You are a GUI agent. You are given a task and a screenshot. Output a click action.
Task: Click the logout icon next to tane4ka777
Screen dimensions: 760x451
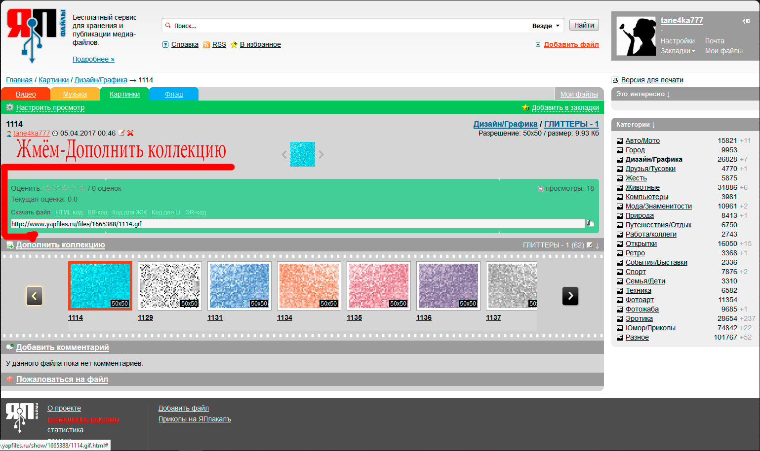click(745, 21)
